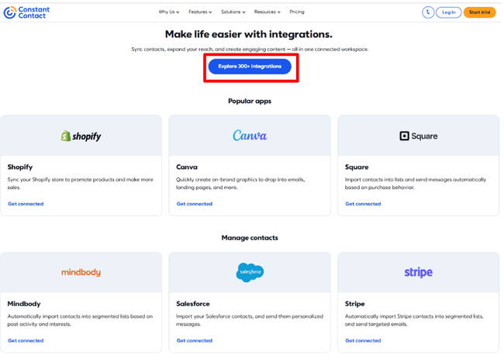This screenshot has width=504, height=362.
Task: Click the Stripe contacts description text
Action: click(416, 321)
